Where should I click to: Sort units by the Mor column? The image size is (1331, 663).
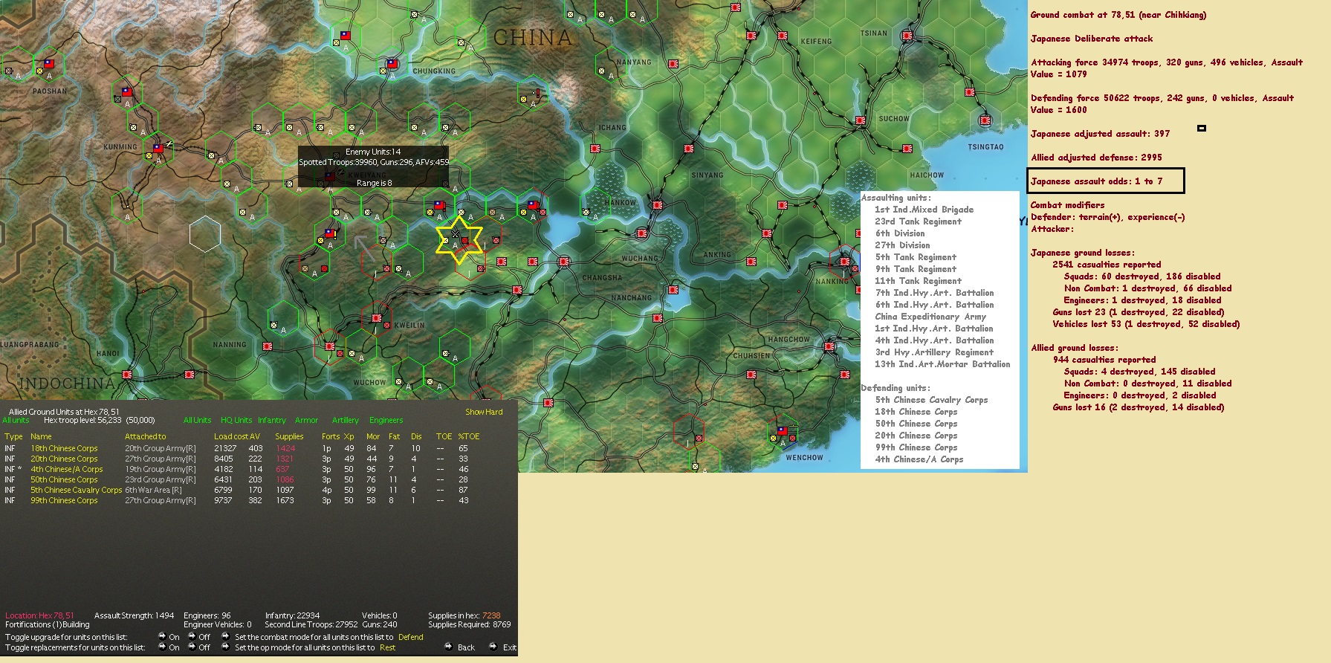point(373,436)
